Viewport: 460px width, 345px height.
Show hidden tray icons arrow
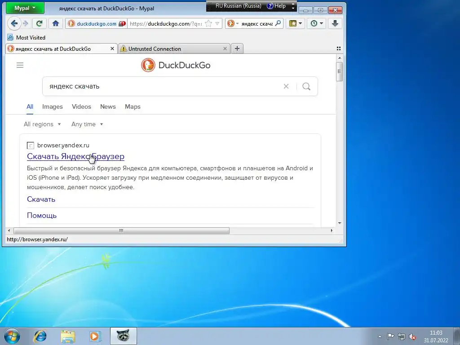[x=380, y=336]
